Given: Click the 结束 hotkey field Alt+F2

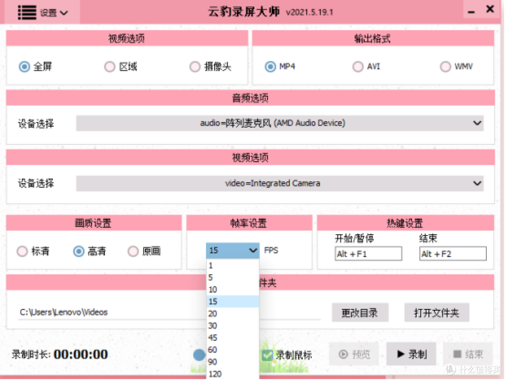Looking at the screenshot, I should pyautogui.click(x=453, y=254).
